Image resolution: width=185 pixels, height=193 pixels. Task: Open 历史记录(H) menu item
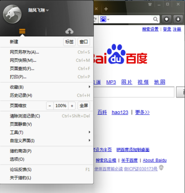point(47,95)
